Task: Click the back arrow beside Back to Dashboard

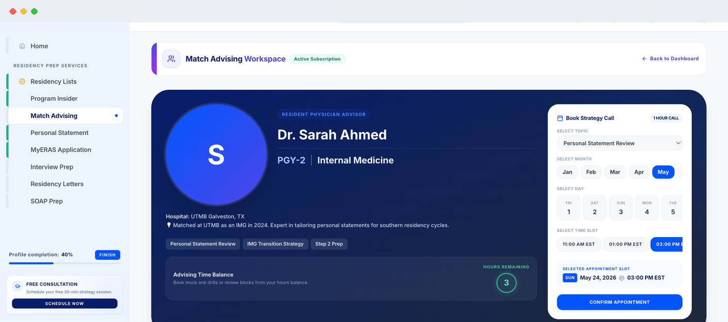Action: 645,59
